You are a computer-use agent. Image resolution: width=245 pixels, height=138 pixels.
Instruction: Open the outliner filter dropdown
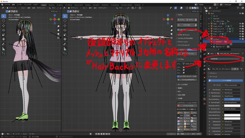click(239, 8)
